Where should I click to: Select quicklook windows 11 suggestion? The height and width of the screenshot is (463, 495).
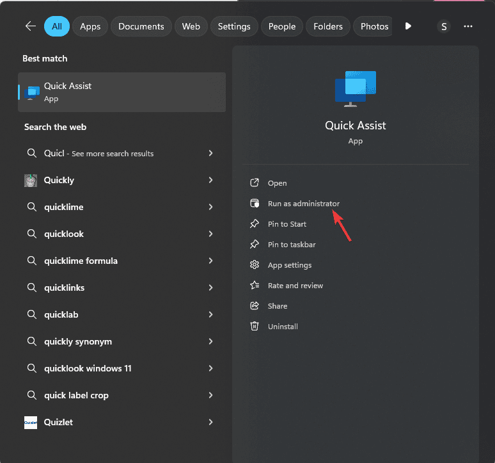(x=122, y=368)
